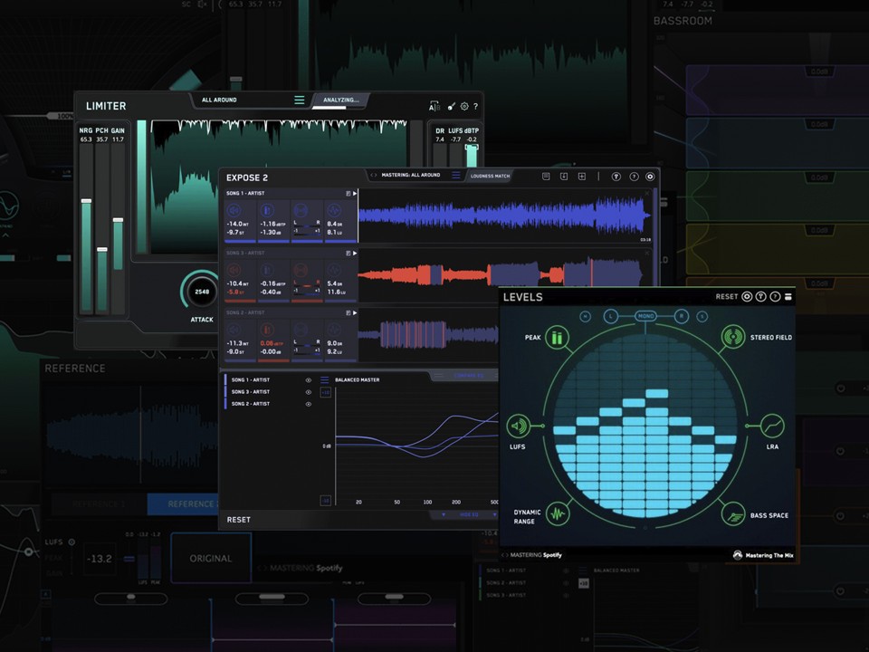Click the Expose 2 add-file plus icon
869x652 pixels.
click(582, 177)
